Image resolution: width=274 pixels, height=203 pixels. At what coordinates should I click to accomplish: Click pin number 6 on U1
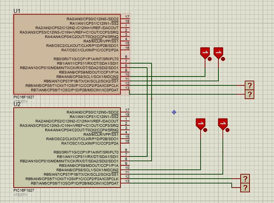tap(126, 57)
